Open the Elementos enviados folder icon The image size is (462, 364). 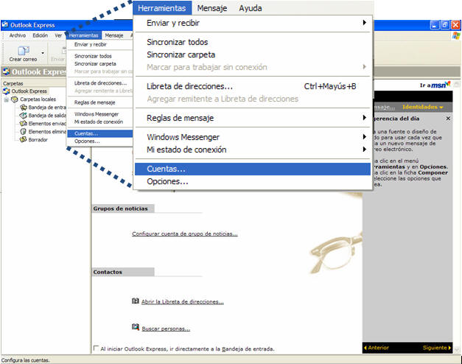(24, 124)
